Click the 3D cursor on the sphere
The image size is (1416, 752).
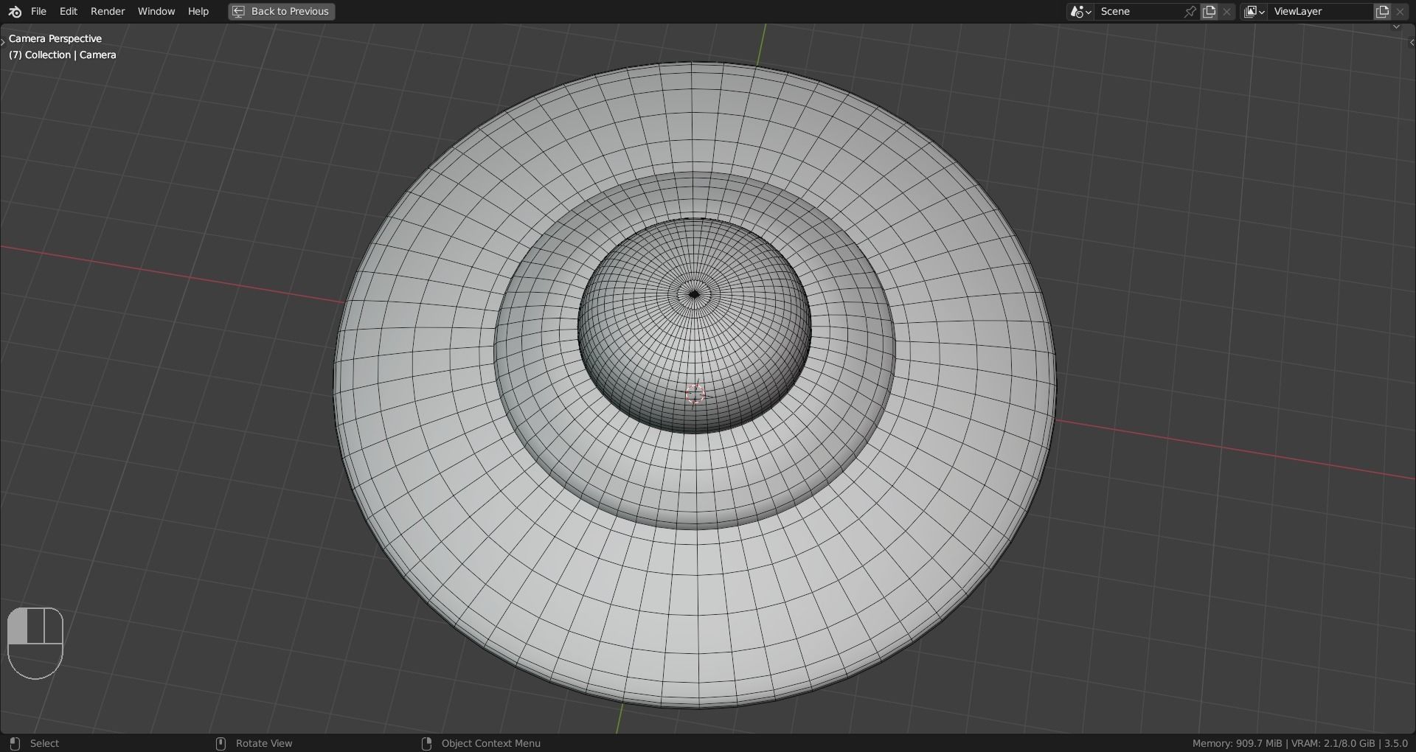pos(695,394)
